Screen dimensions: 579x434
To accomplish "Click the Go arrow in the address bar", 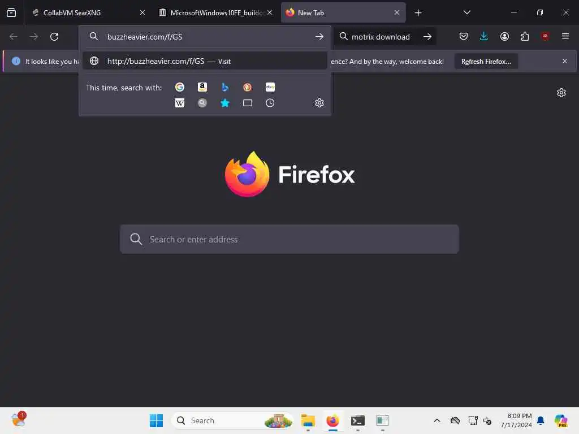I will [319, 37].
